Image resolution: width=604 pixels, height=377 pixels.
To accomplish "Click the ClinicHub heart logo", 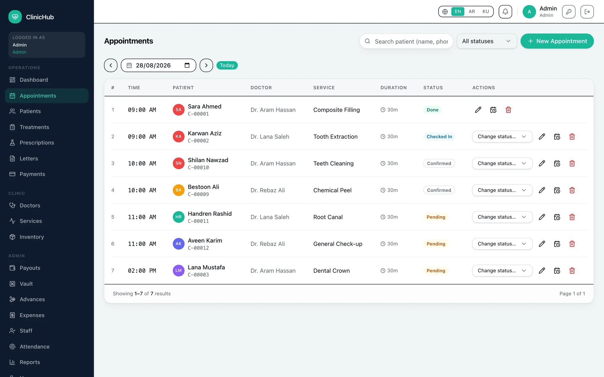I will point(15,17).
